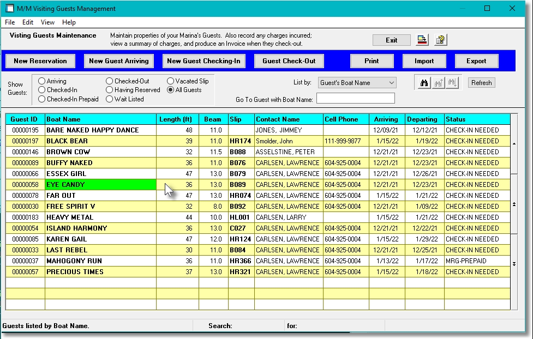Viewport: 533px width, 339px height.
Task: Click the Find Next binoculars icon
Action: point(452,83)
